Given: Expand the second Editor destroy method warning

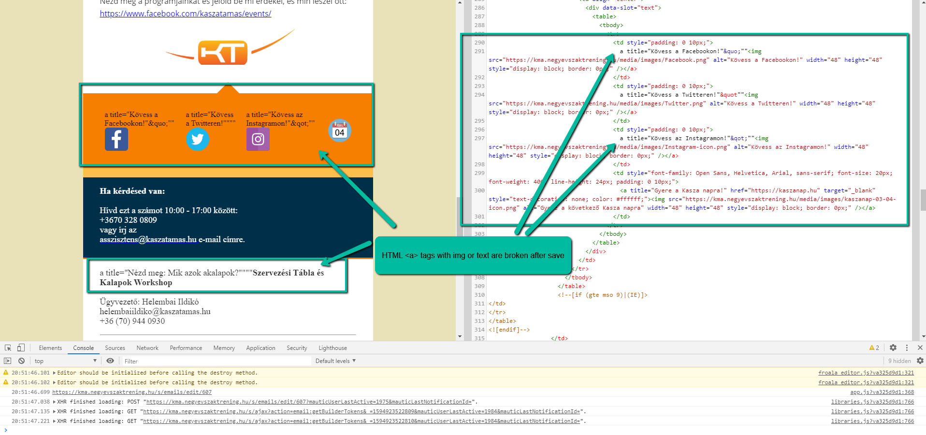Looking at the screenshot, I should coord(55,382).
